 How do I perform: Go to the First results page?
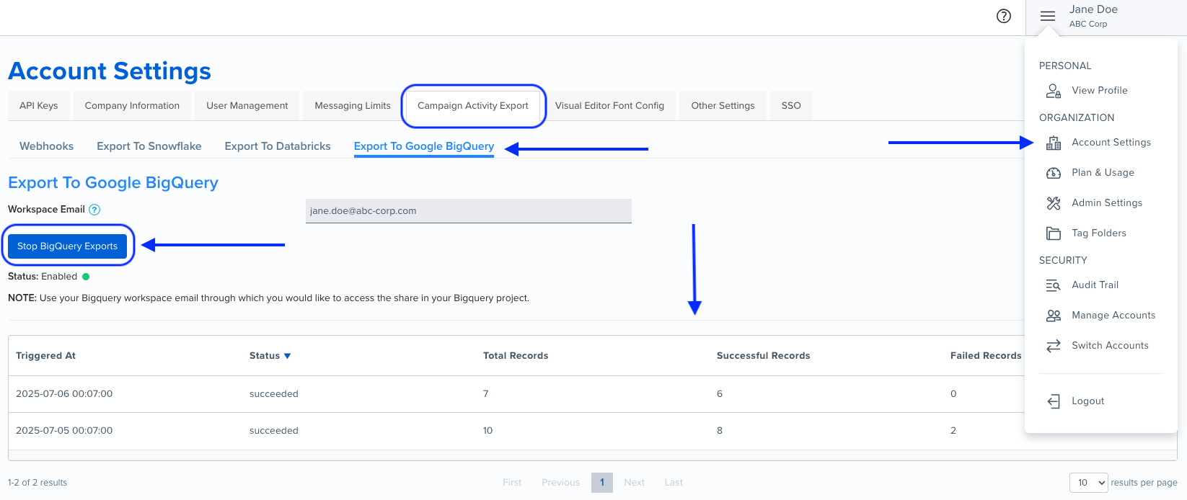coord(512,483)
